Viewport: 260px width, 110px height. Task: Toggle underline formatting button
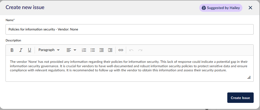29,50
